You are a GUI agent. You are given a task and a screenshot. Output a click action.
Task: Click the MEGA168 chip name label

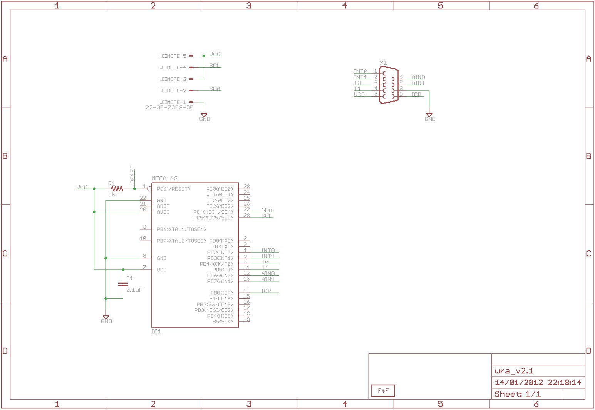(x=164, y=178)
